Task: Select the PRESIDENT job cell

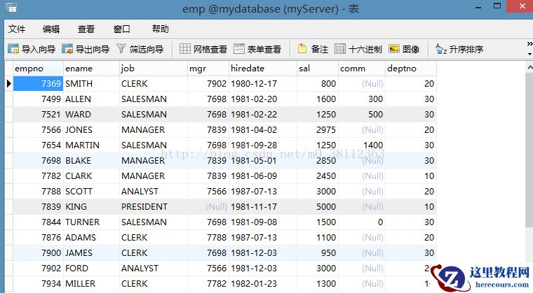Action: (154, 206)
